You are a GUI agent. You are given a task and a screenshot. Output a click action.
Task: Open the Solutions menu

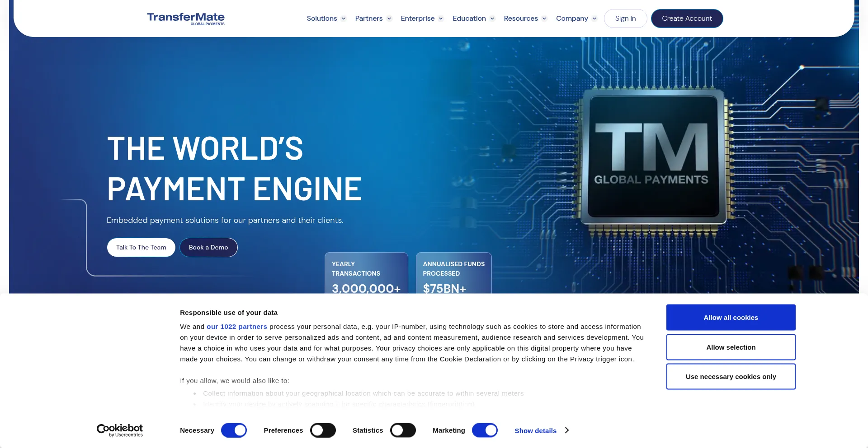(322, 18)
